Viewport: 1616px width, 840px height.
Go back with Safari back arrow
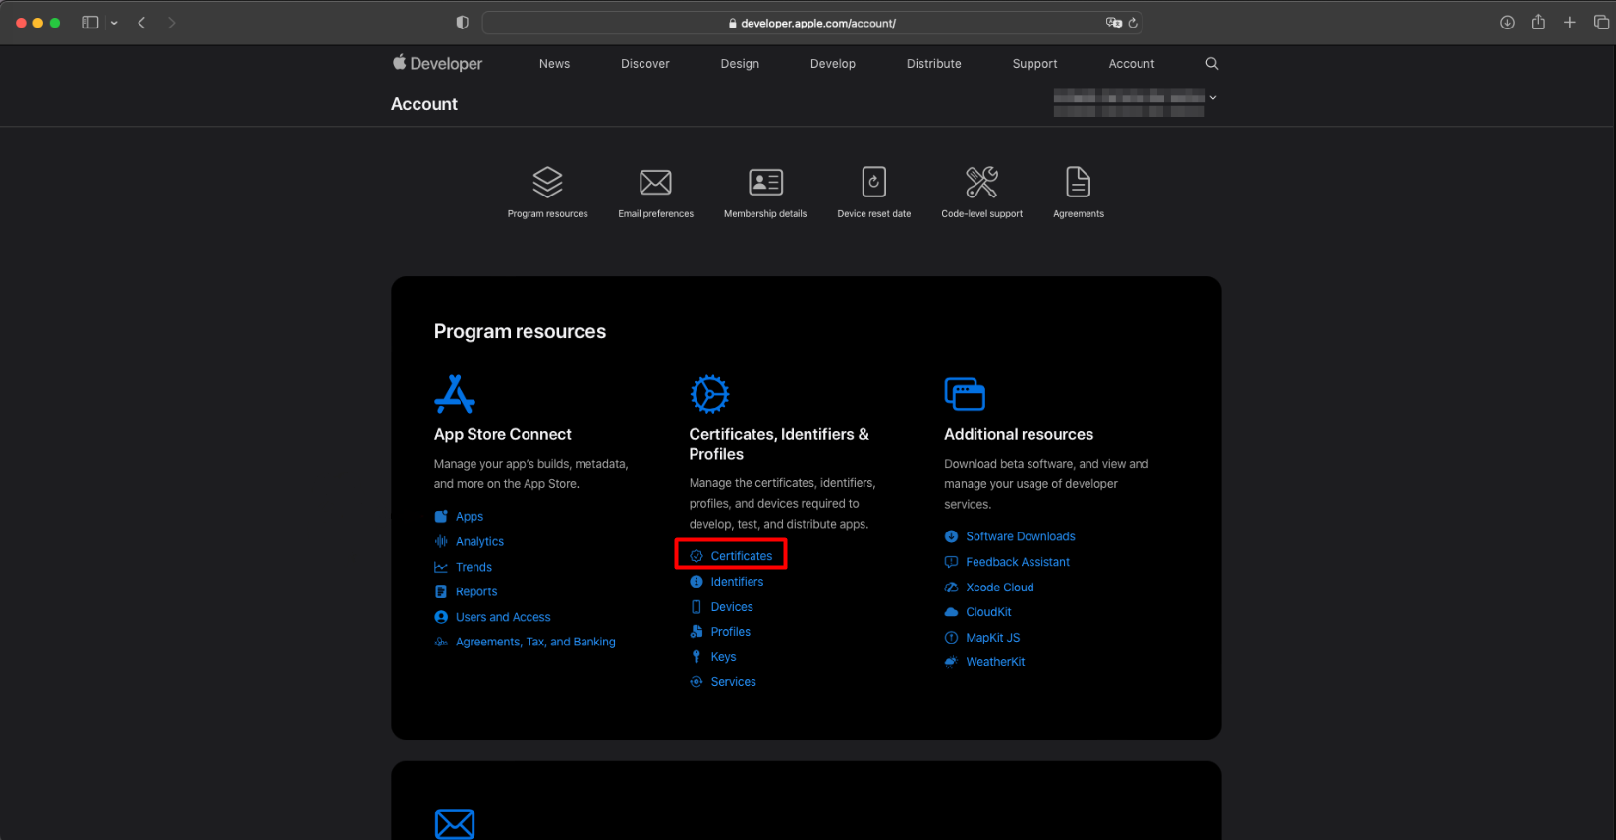[141, 23]
